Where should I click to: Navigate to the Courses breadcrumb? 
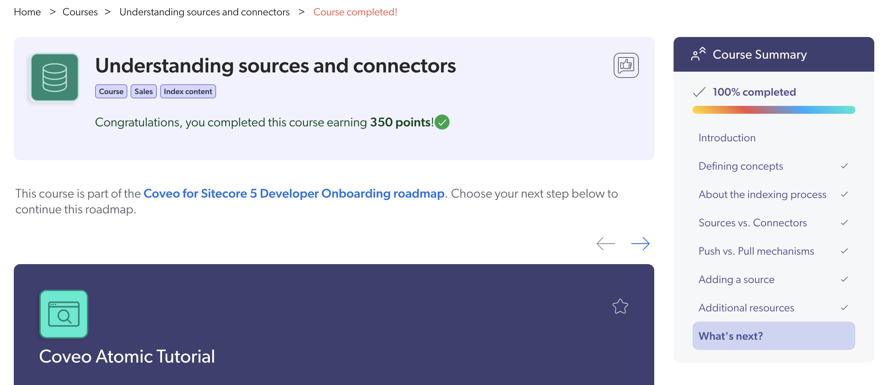pyautogui.click(x=80, y=12)
